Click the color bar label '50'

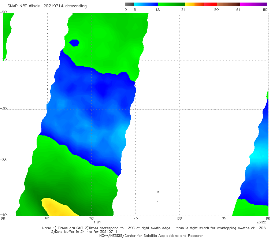point(216,10)
